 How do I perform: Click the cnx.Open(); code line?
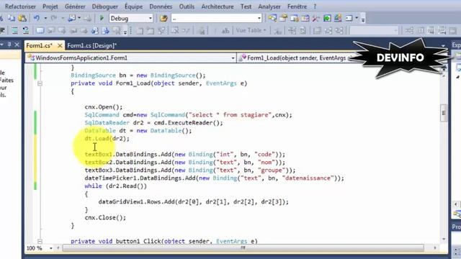tap(104, 107)
